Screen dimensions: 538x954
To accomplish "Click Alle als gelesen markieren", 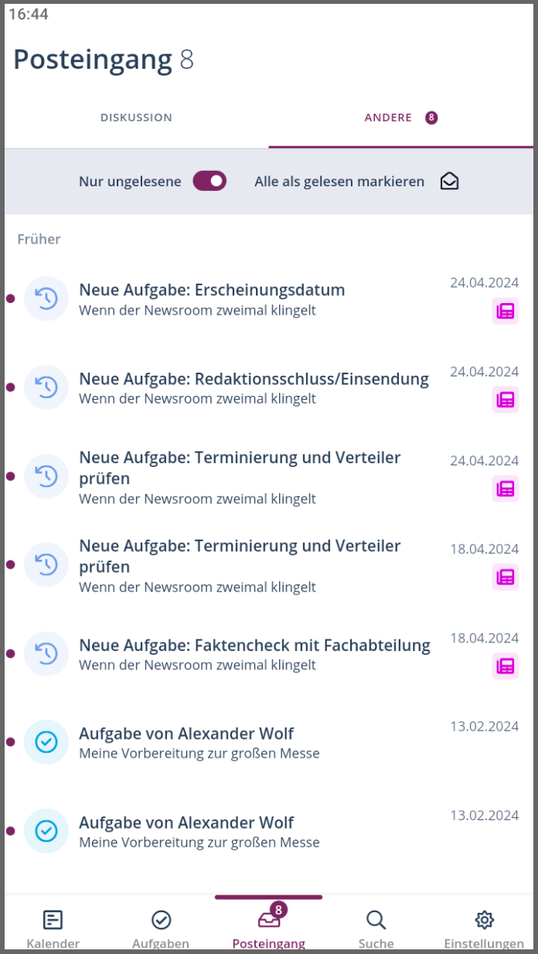I will click(339, 182).
